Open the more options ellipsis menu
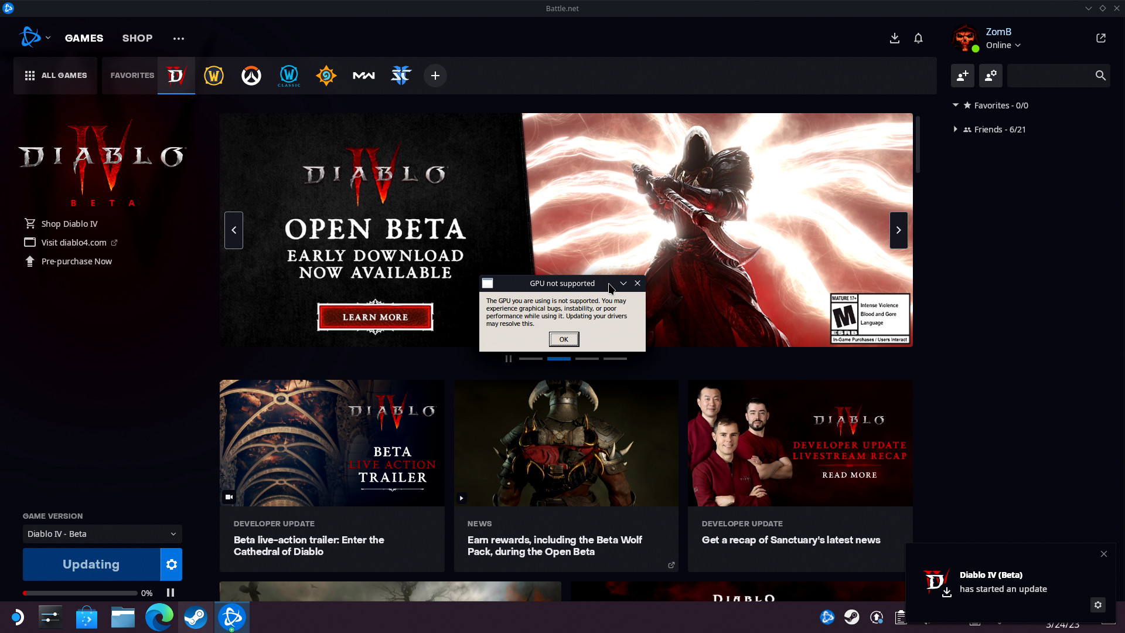This screenshot has height=633, width=1125. pos(179,39)
